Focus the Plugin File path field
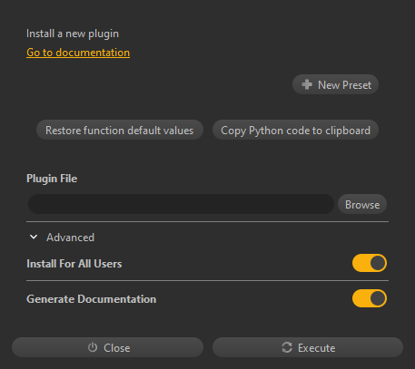Image resolution: width=415 pixels, height=369 pixels. (x=181, y=204)
